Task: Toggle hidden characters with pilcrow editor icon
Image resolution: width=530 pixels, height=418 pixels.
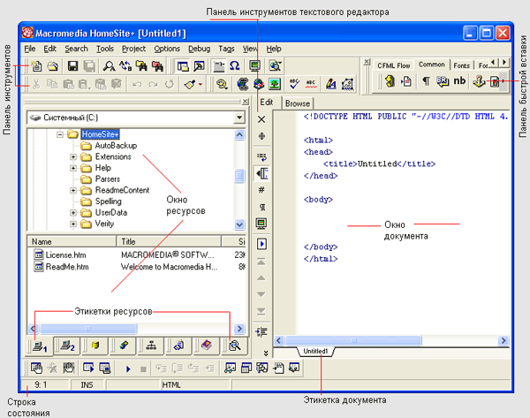Action: pyautogui.click(x=262, y=207)
